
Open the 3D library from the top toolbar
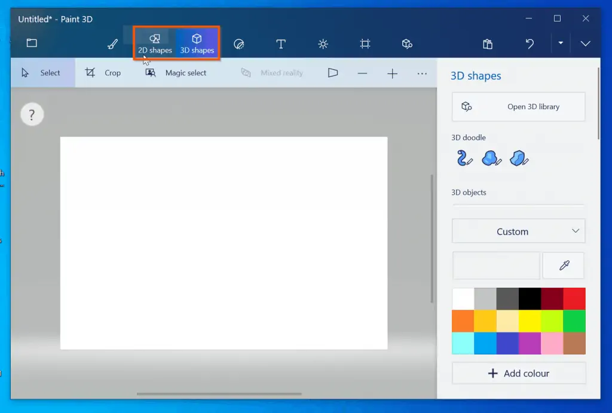point(407,44)
